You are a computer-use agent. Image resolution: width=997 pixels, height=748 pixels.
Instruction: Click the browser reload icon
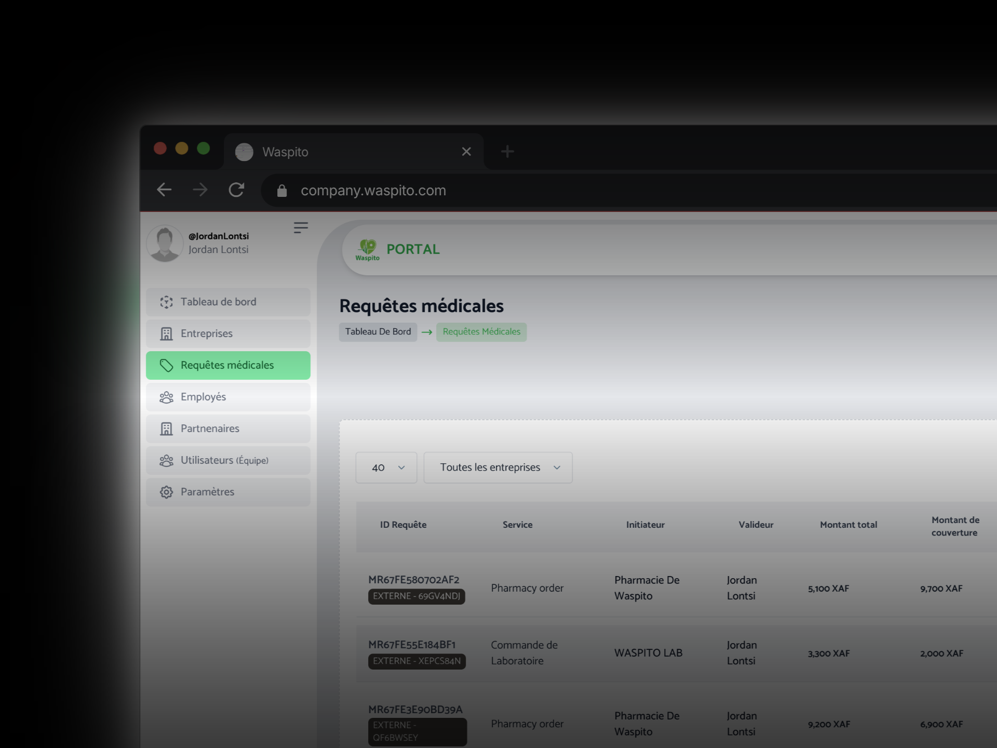tap(236, 190)
